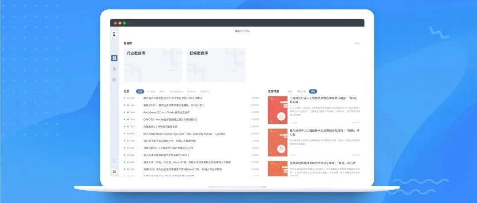The height and width of the screenshot is (203, 477).
Task: Open the OPPO T-Mobile 5G test news
Action: tap(170, 120)
